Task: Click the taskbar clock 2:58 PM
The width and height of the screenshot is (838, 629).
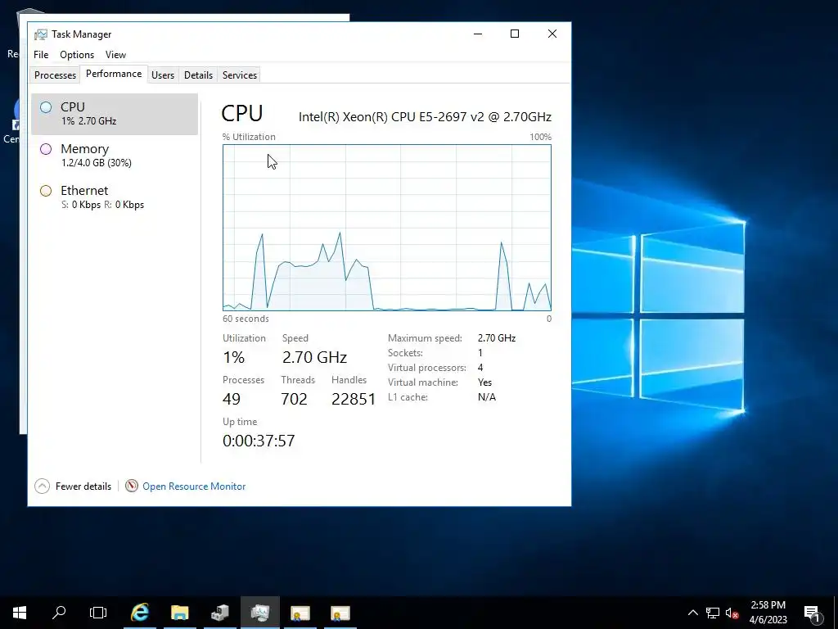Action: [x=768, y=605]
